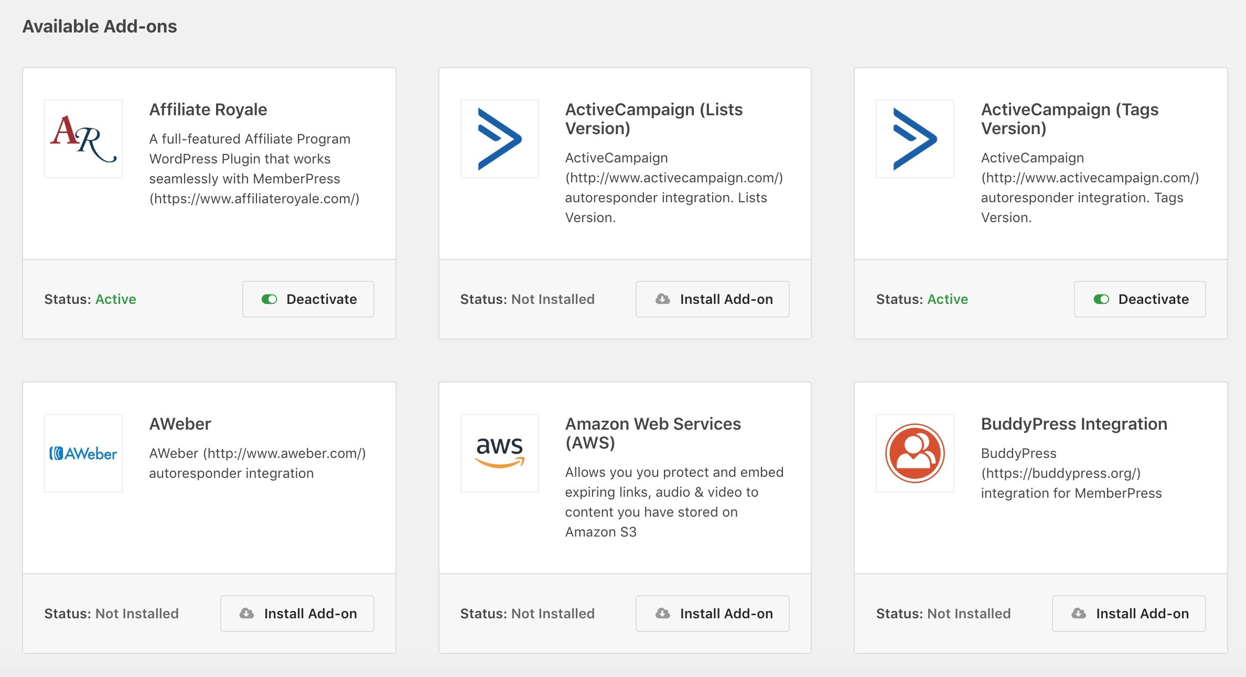
Task: Install the BuddyPress Integration add-on
Action: click(x=1129, y=614)
